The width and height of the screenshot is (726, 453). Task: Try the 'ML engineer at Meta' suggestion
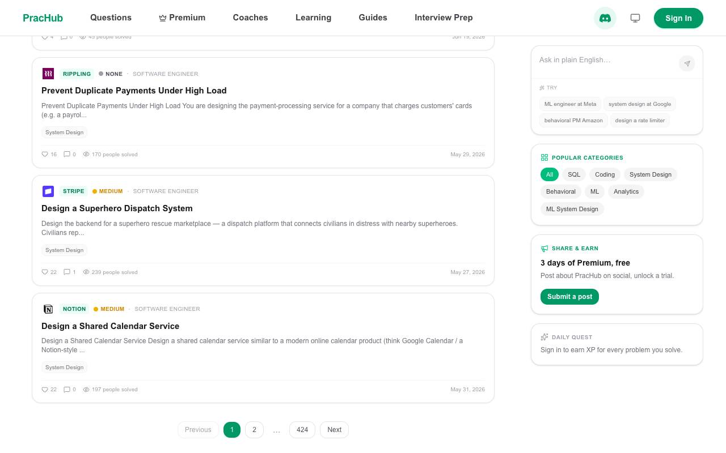coord(570,104)
